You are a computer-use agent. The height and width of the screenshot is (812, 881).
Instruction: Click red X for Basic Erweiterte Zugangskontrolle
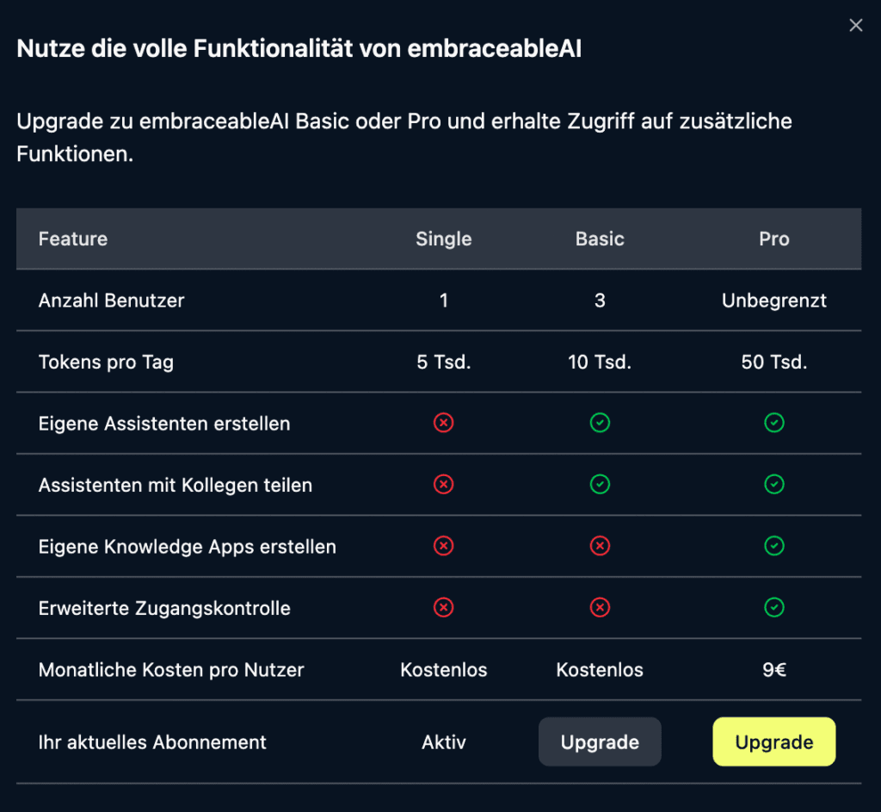pos(600,608)
